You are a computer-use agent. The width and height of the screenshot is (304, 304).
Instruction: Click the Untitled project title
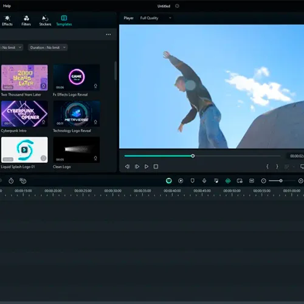pyautogui.click(x=164, y=6)
